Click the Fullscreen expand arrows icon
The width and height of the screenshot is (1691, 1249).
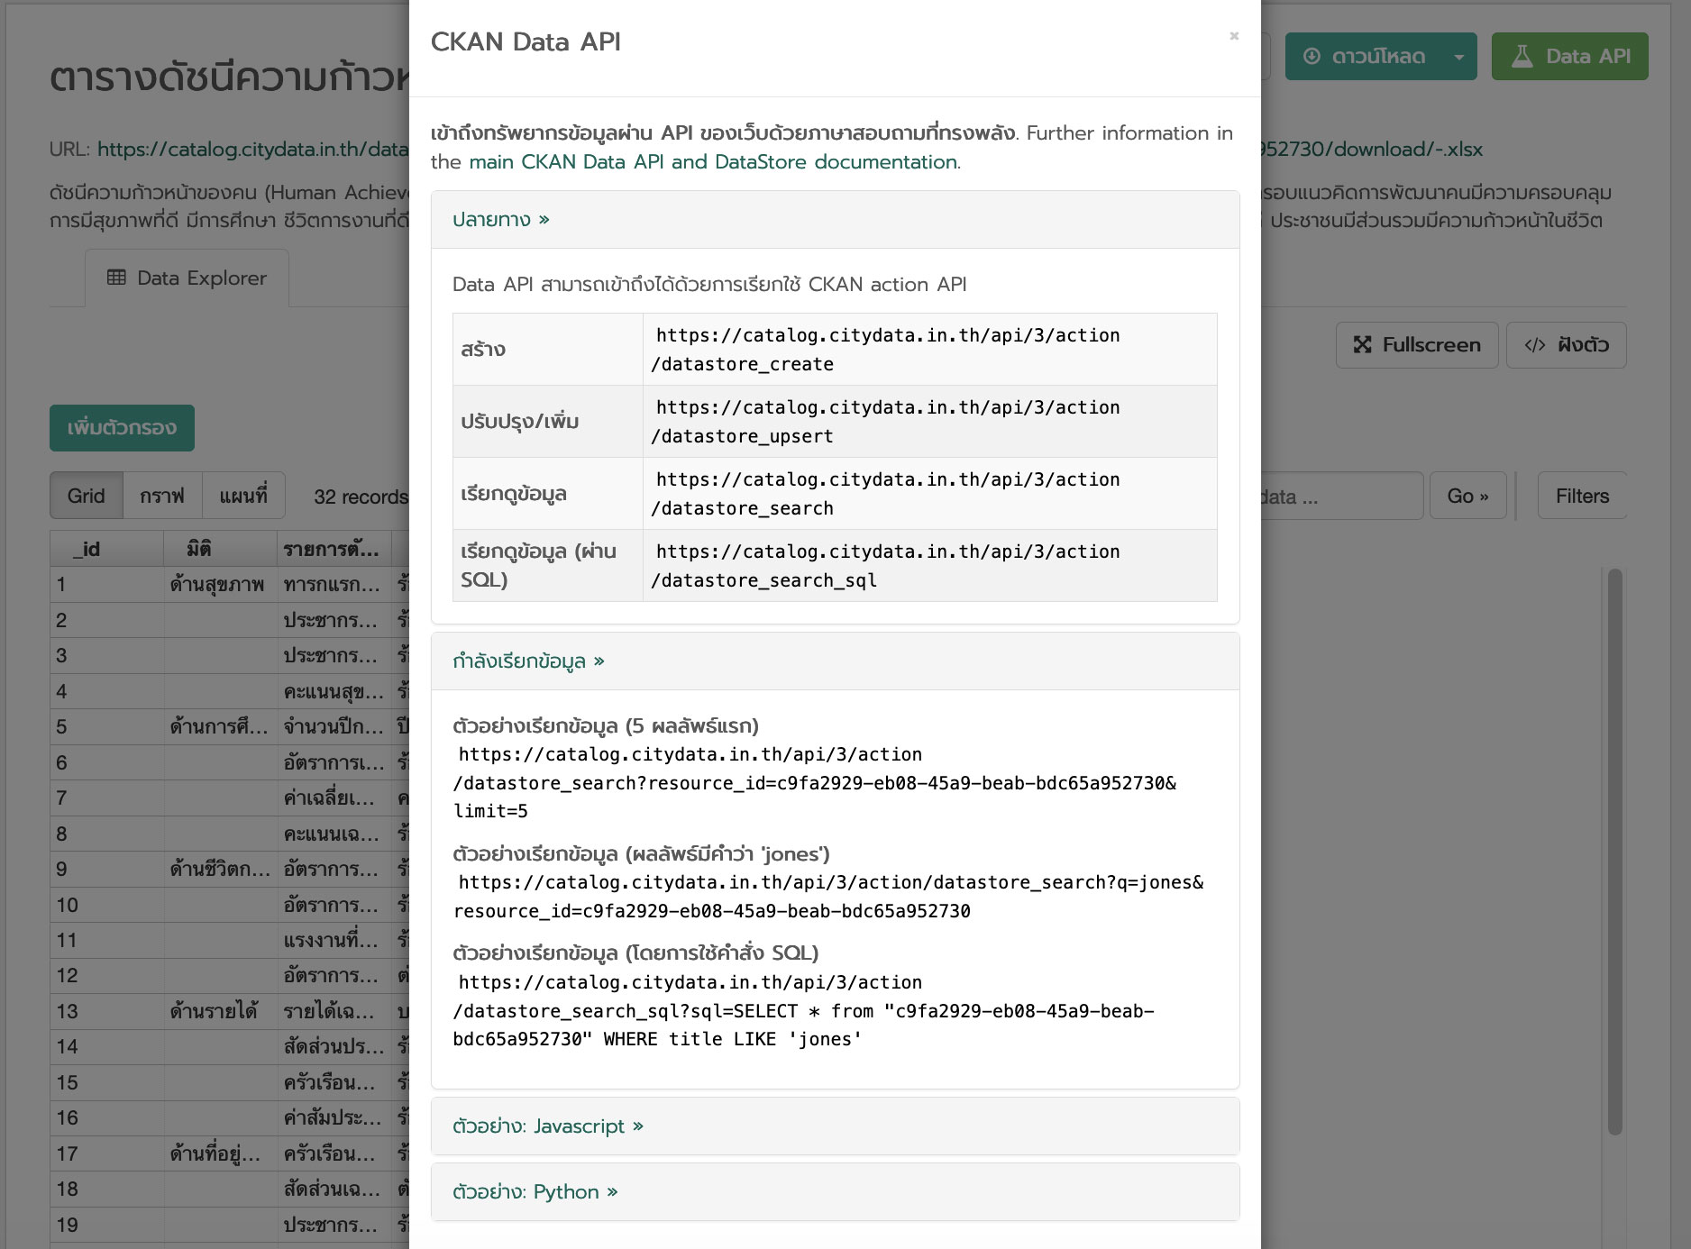pyautogui.click(x=1362, y=345)
